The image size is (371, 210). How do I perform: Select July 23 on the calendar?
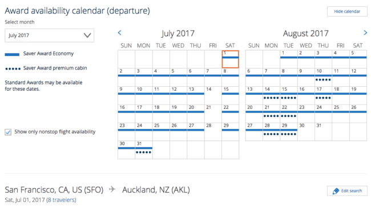coord(126,131)
